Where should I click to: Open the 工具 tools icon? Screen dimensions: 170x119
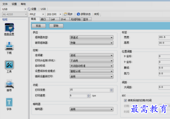tap(9, 67)
